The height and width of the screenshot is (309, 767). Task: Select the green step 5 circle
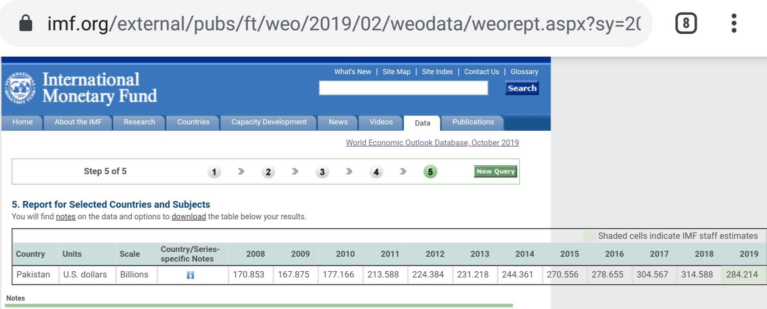[430, 172]
